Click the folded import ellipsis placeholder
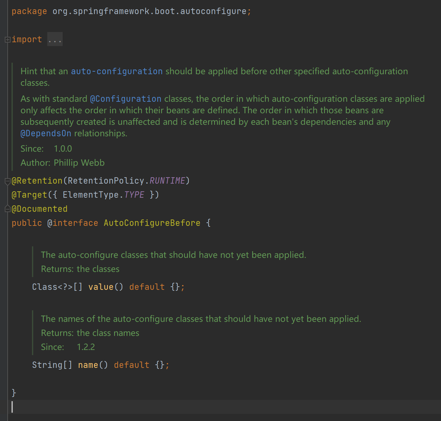This screenshot has height=421, width=441. (55, 39)
